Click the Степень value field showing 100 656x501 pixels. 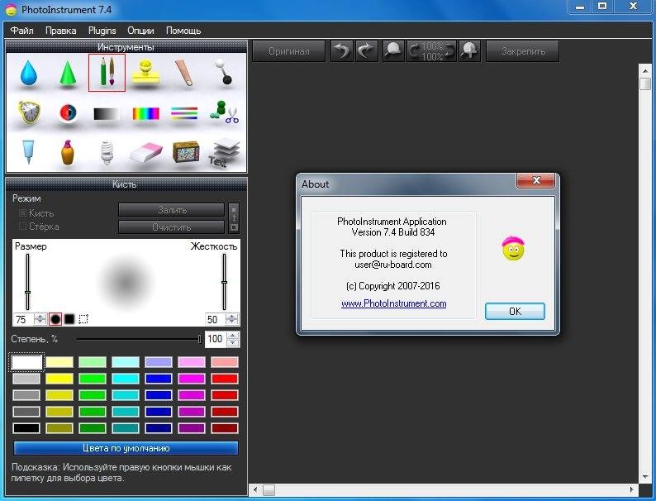[x=216, y=339]
